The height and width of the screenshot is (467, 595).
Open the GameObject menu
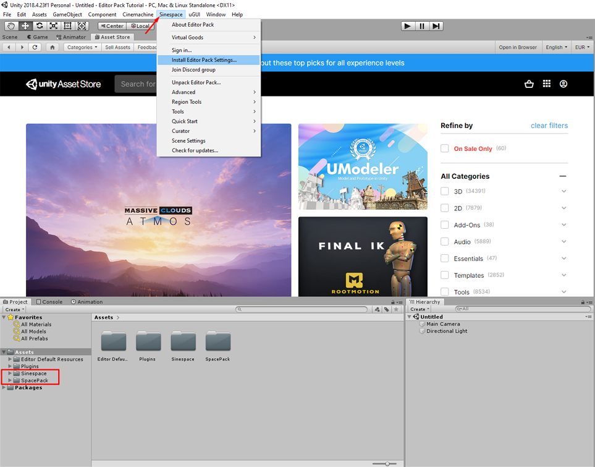point(67,14)
